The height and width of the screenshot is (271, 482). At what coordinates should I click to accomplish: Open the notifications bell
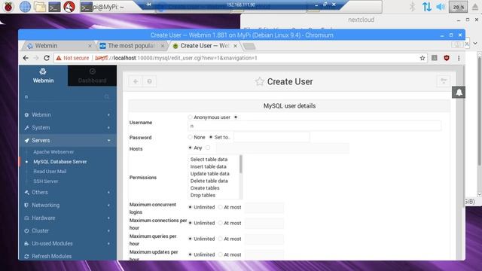point(459,92)
